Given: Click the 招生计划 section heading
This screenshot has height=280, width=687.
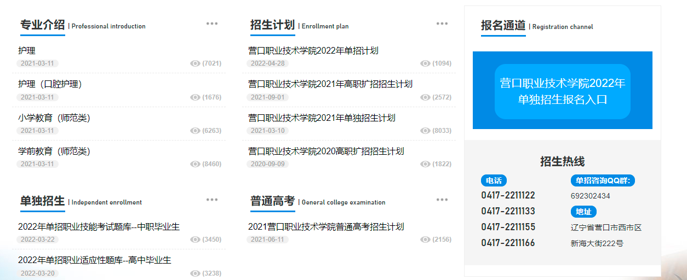Looking at the screenshot, I should (x=273, y=25).
